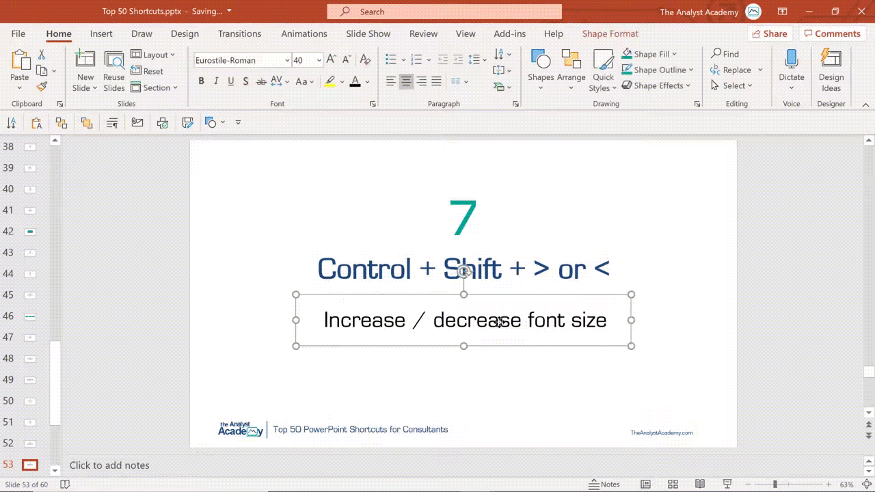
Task: Open the Shape Fill dropdown
Action: coord(674,54)
